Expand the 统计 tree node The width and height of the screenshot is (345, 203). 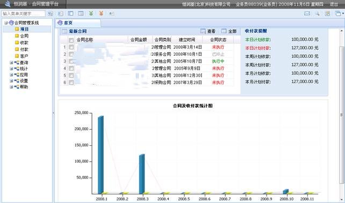[11, 69]
